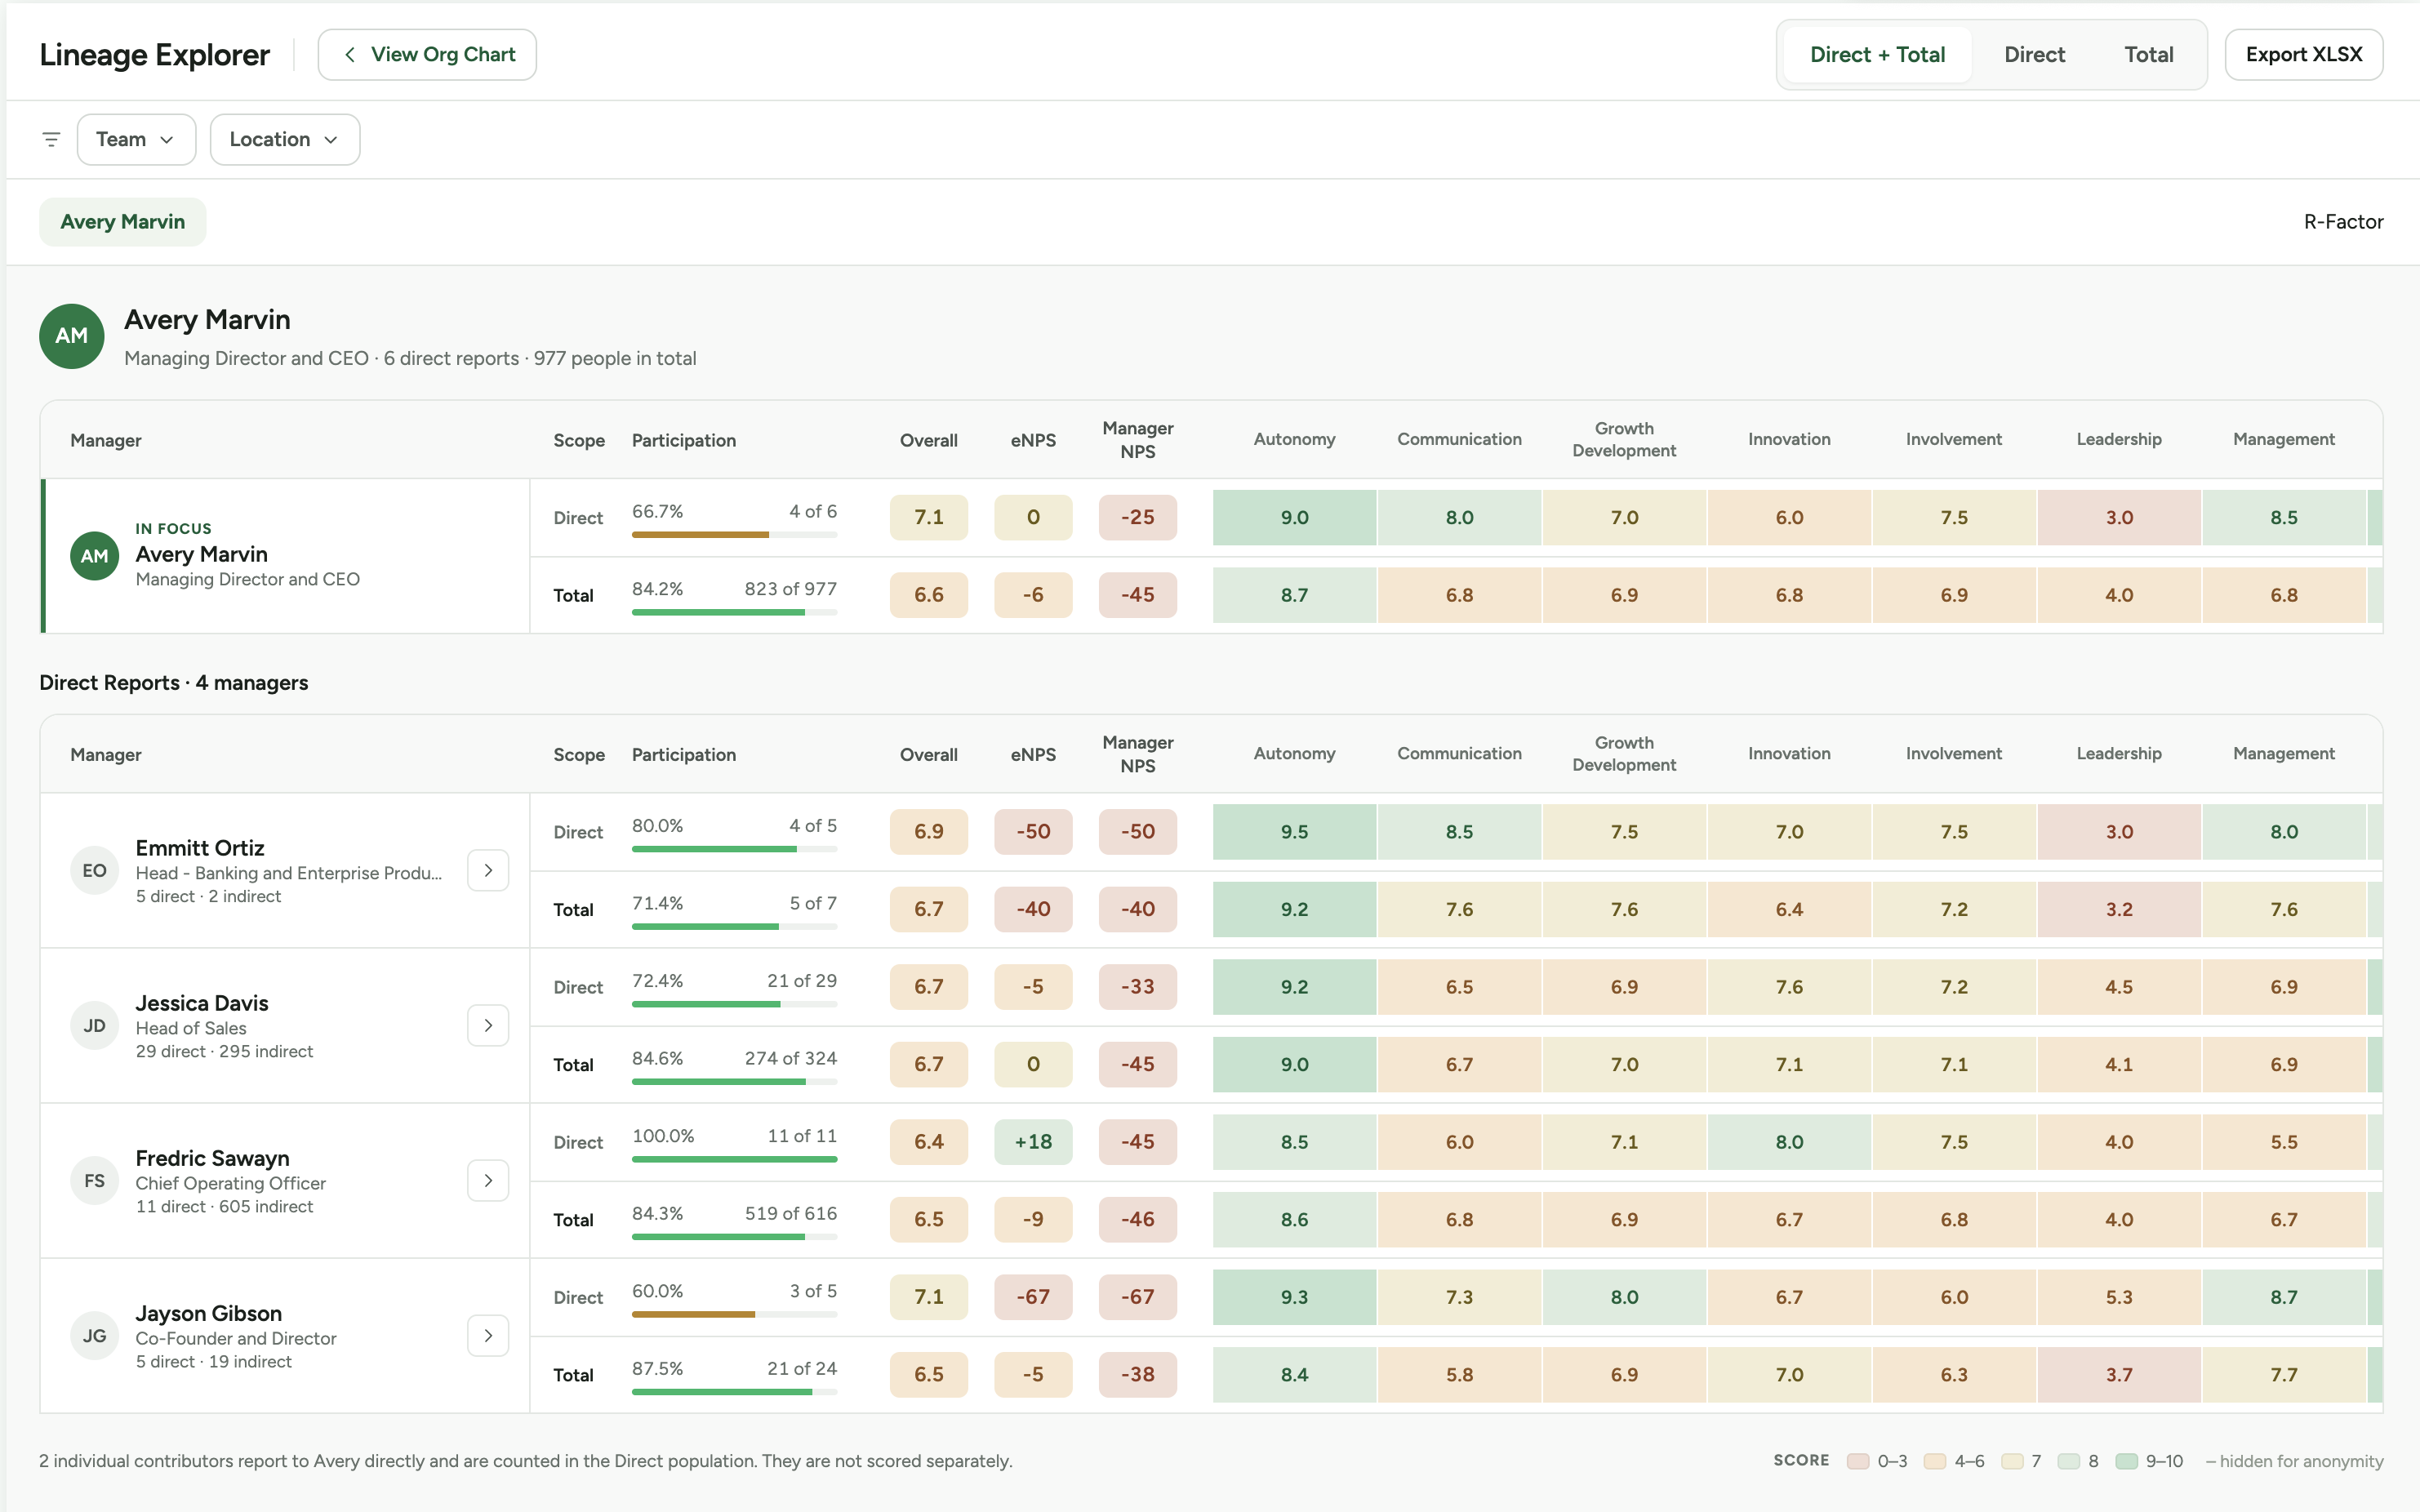Click Jayson Gibson's Direct -67 eNPS cell
2420x1512 pixels.
coord(1033,1297)
